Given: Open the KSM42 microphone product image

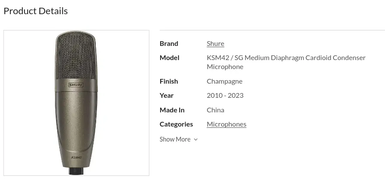Looking at the screenshot, I should coord(76,103).
